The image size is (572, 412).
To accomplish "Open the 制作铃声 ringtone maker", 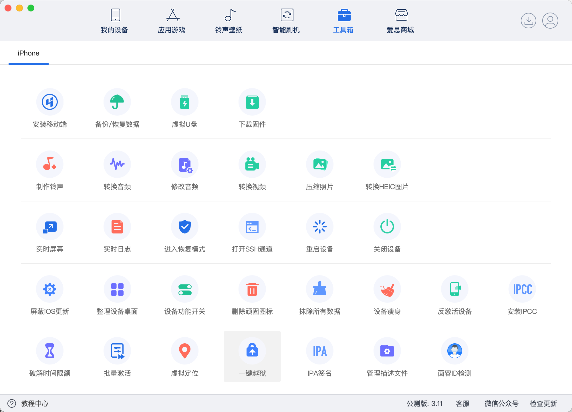I will click(50, 171).
